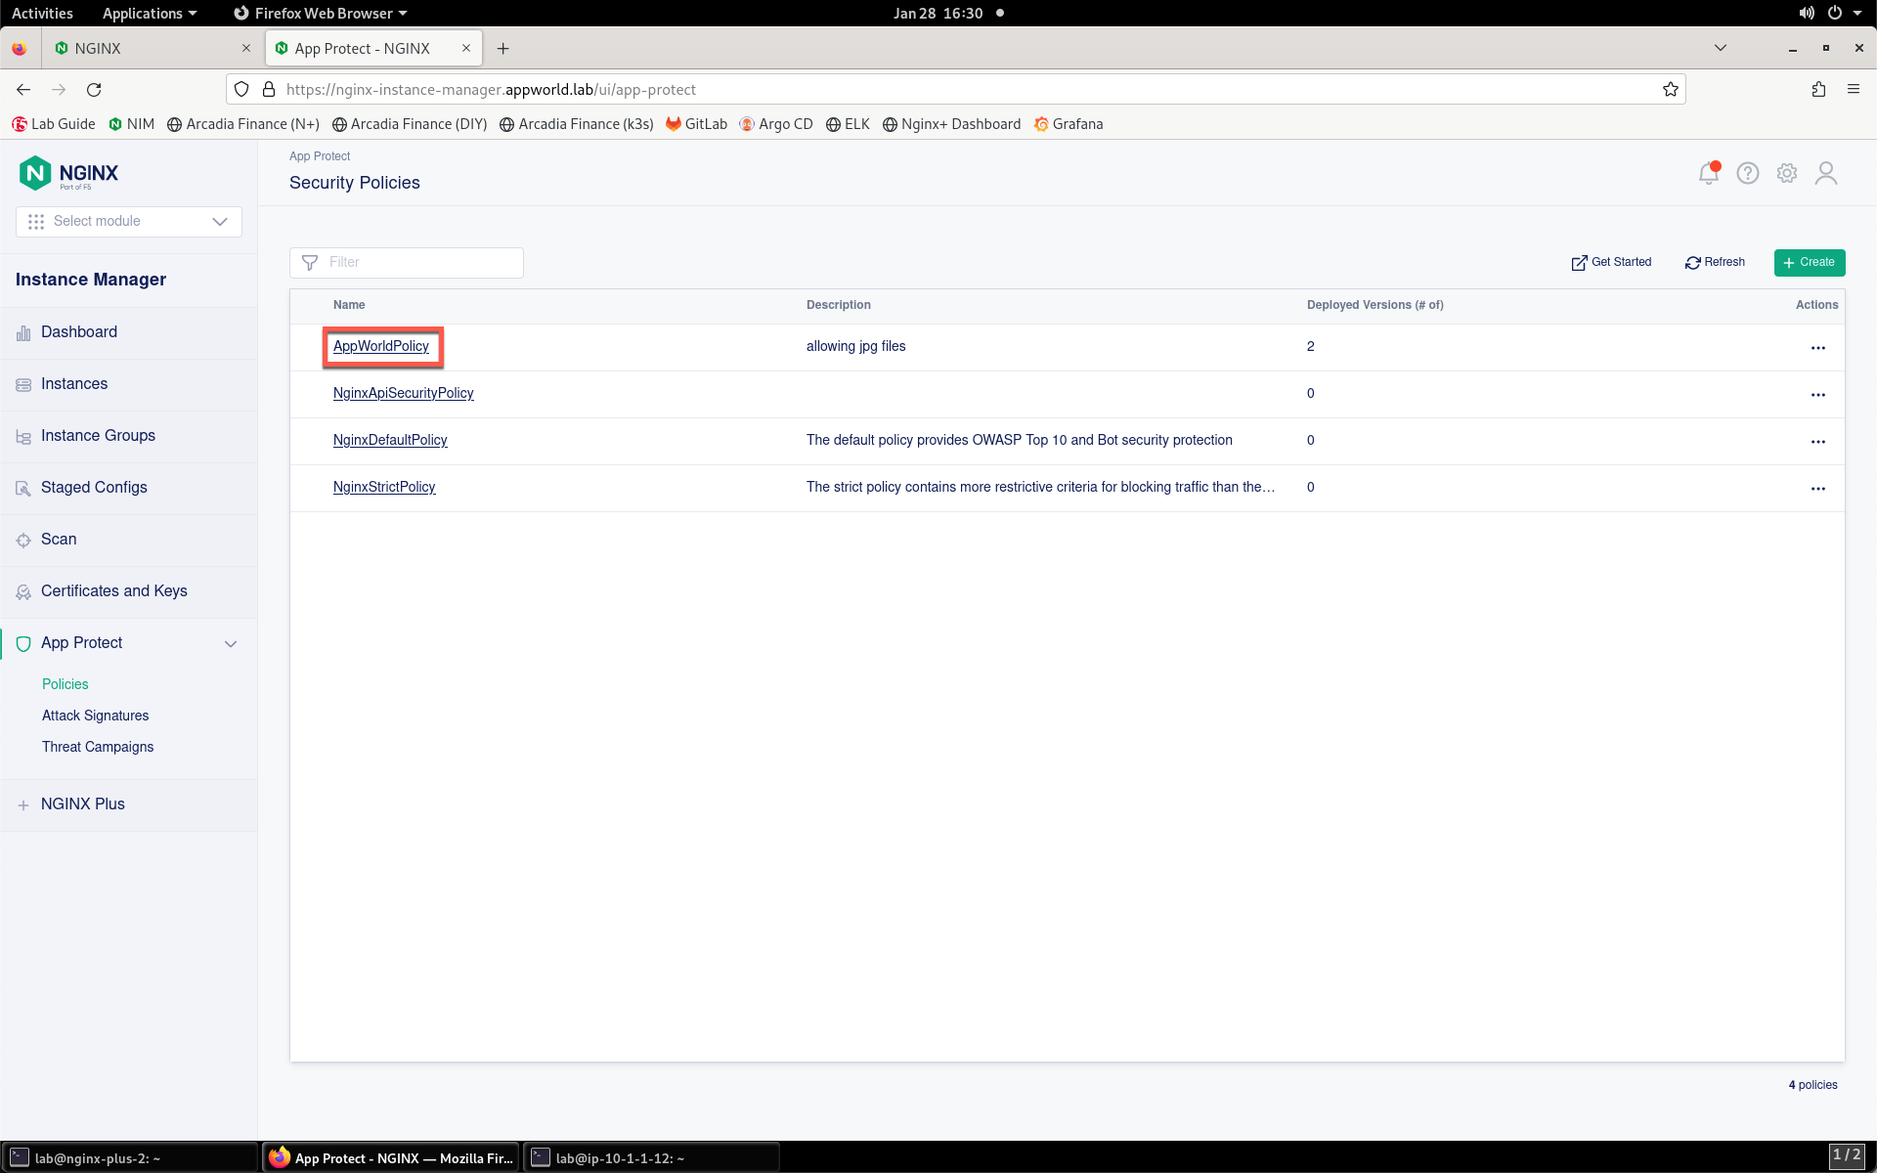The width and height of the screenshot is (1877, 1173).
Task: Open the Arcadia Finance (N+) bookmark
Action: pos(243,124)
